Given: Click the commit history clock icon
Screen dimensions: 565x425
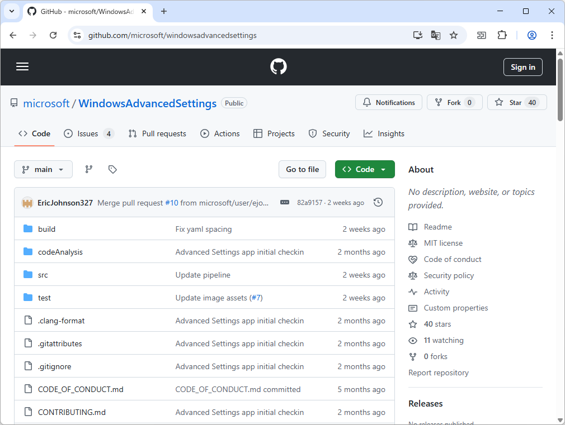Looking at the screenshot, I should coord(378,202).
